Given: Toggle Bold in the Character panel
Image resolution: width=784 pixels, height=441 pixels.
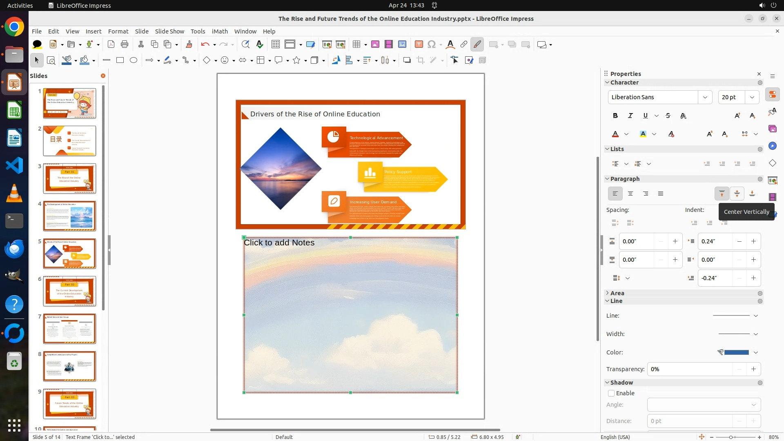Looking at the screenshot, I should pyautogui.click(x=615, y=116).
